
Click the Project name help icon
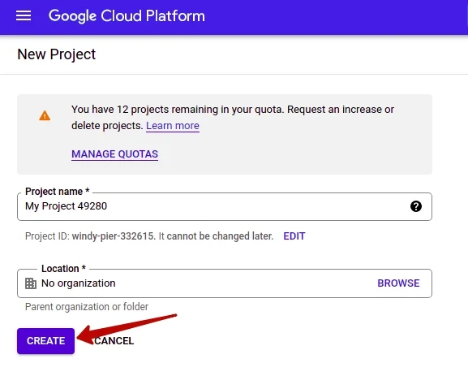[416, 206]
